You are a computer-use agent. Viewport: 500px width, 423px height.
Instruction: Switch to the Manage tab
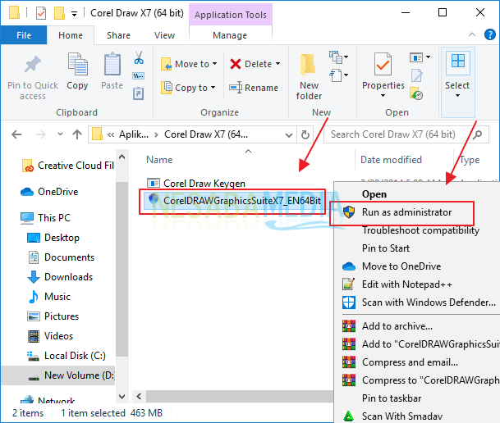[x=230, y=35]
